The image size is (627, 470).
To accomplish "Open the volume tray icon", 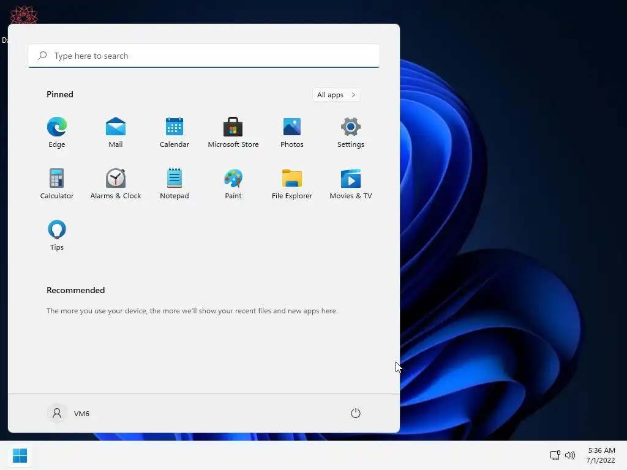I will (x=570, y=455).
